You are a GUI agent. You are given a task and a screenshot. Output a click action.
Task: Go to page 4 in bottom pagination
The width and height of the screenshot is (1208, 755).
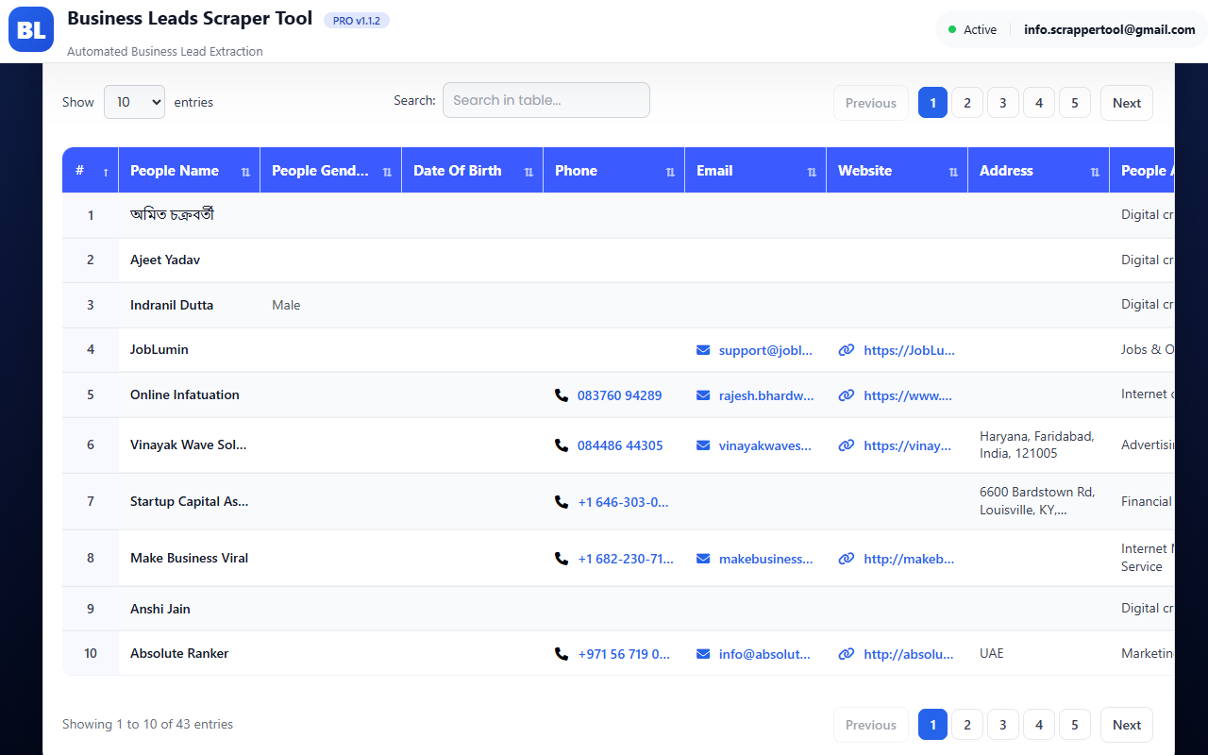tap(1039, 725)
